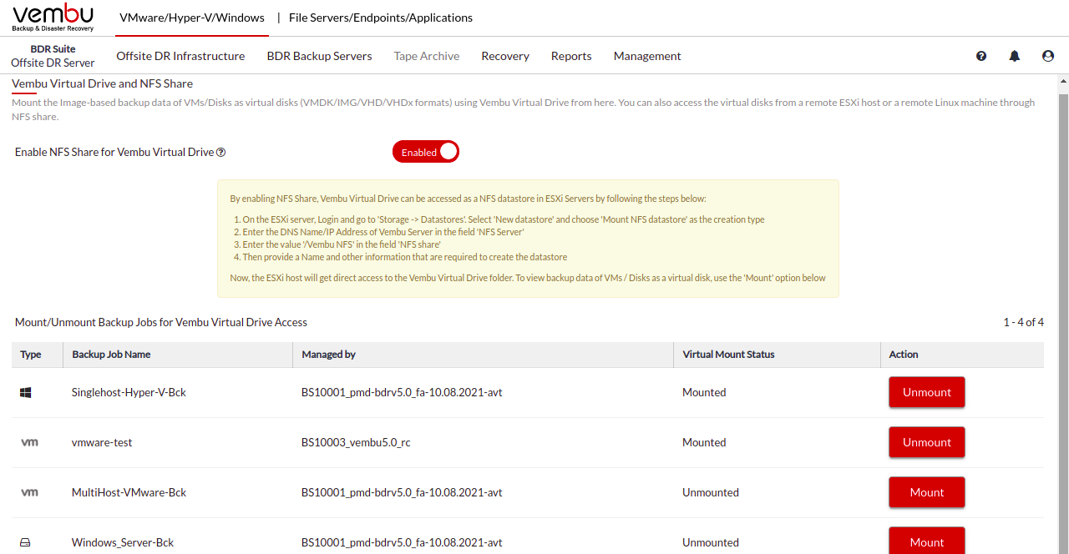Click the BDR Suite Offsite DR Server label
This screenshot has height=554, width=1069.
coord(53,56)
